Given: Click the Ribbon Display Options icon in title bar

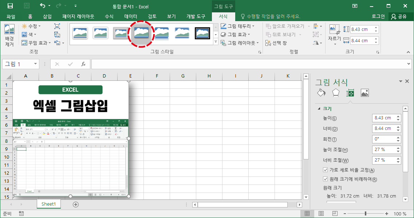Looking at the screenshot, I should 355,6.
